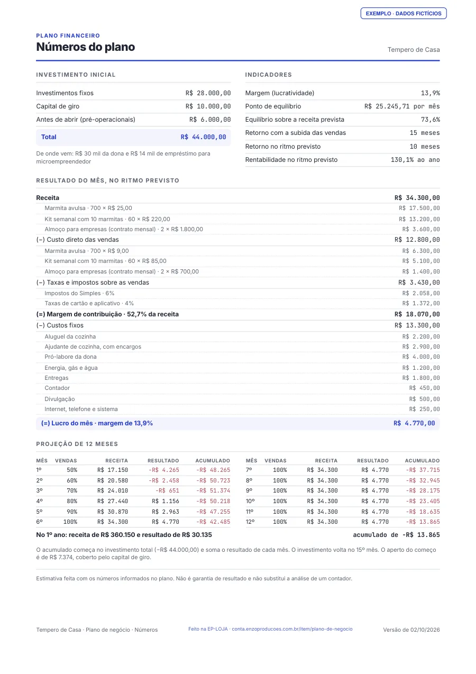Click the No 1º ano summary line
This screenshot has width=476, height=674.
click(124, 535)
